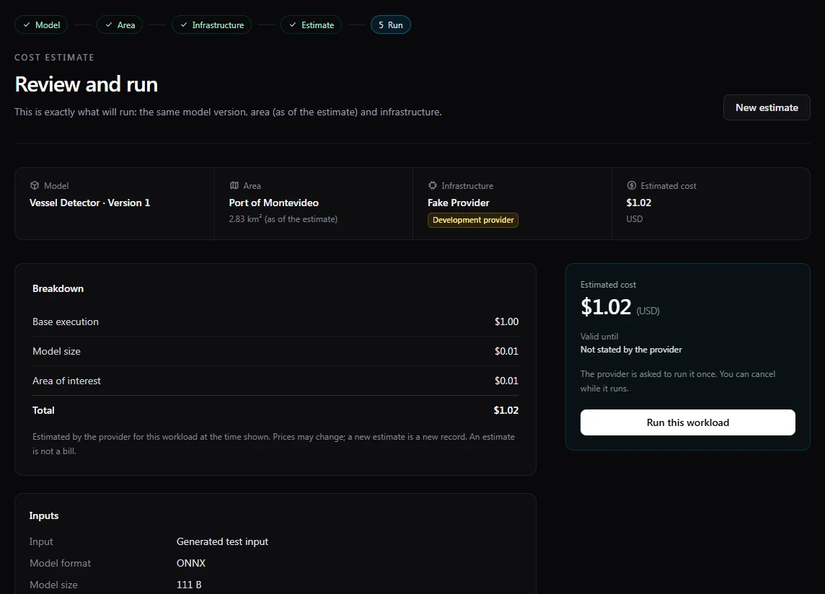Click the Development provider badge

click(473, 220)
